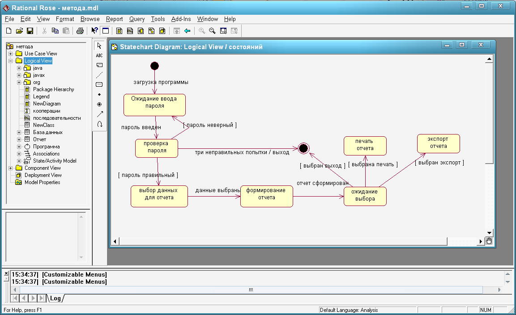
Task: Select the Start State dot tool
Action: pyautogui.click(x=99, y=95)
